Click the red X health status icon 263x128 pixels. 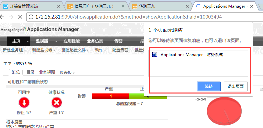(57, 103)
